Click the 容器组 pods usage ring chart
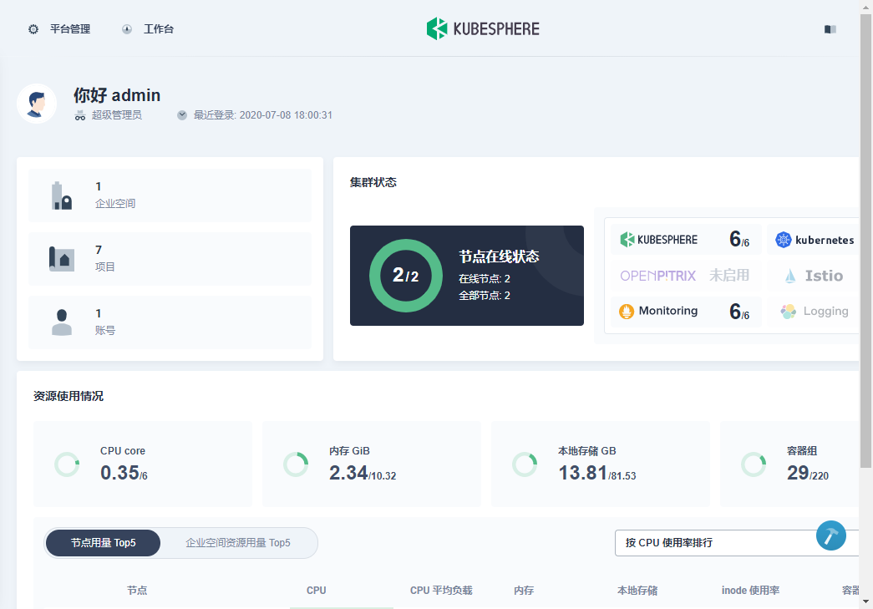 754,464
